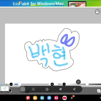Viewport: 101px width, 101px height.
Task: Click the ad banner preview image
Action: [x=77, y=4]
